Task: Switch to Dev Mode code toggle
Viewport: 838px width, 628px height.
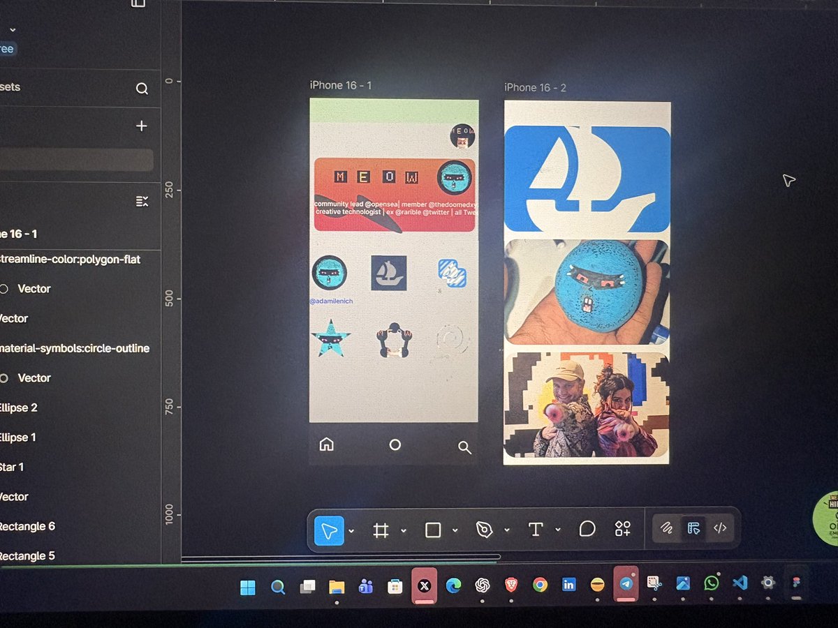Action: (720, 528)
